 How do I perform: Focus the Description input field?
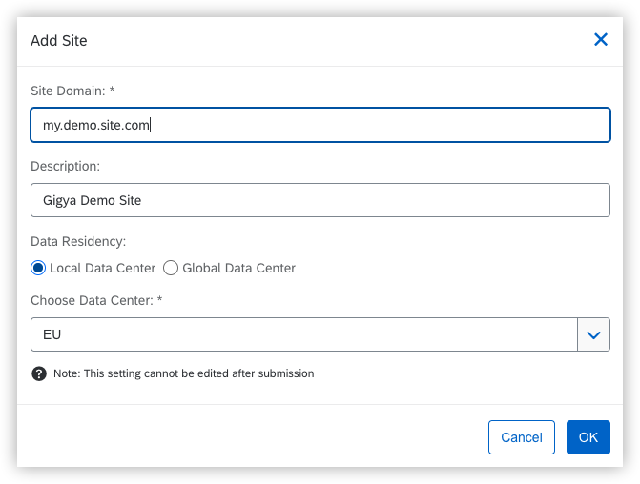tap(320, 200)
